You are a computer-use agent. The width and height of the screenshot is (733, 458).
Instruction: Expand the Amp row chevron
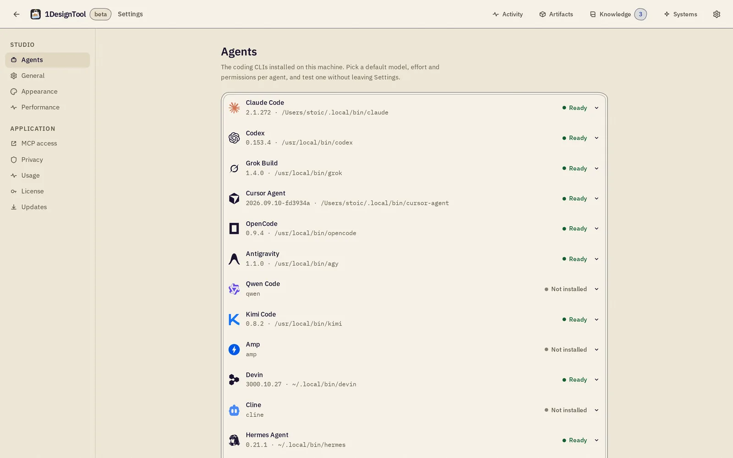596,349
